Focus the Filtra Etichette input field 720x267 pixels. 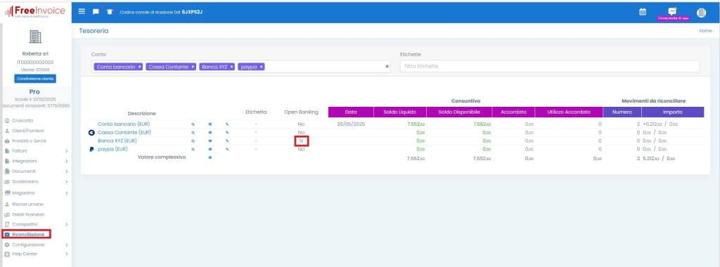550,67
